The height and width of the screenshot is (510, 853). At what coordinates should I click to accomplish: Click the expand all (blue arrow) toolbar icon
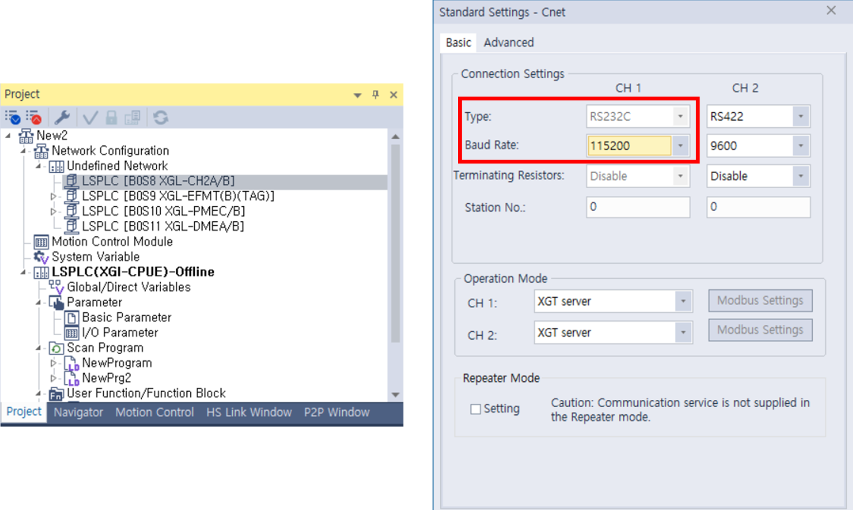click(13, 117)
